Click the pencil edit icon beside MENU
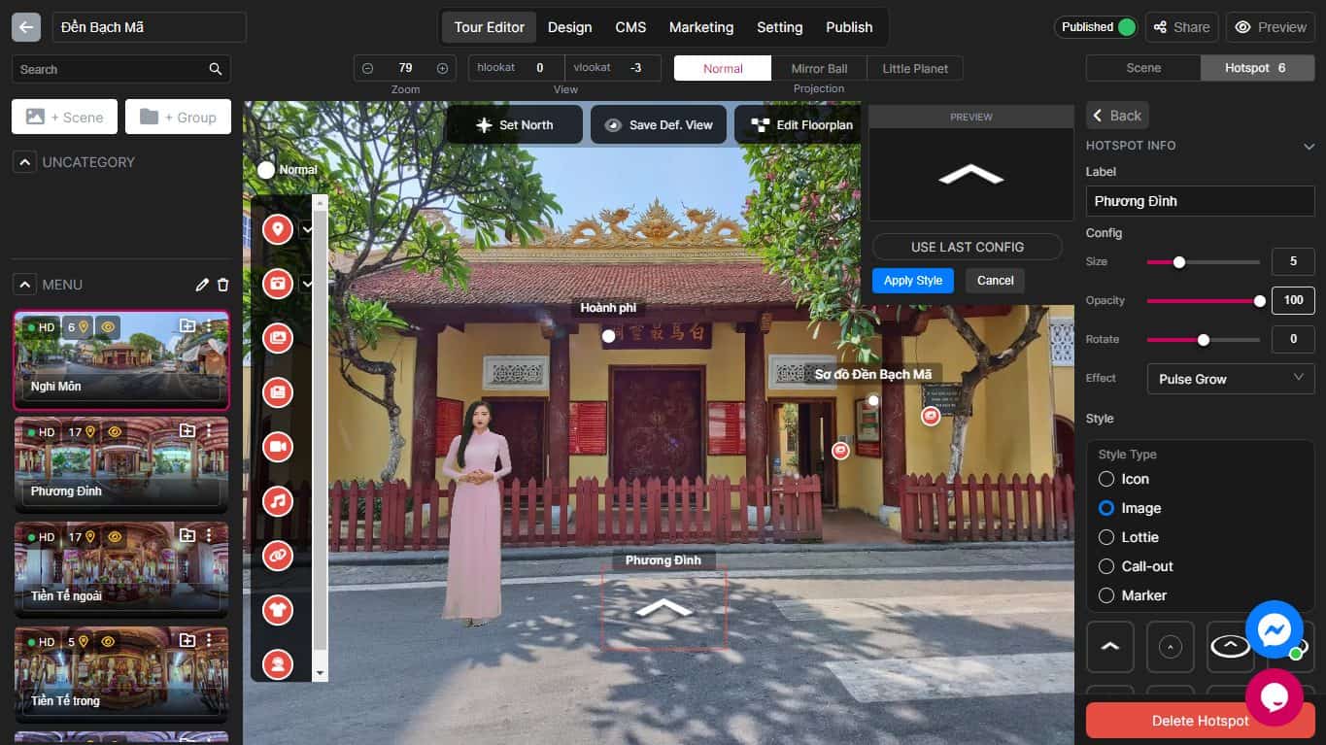1326x745 pixels. (202, 285)
